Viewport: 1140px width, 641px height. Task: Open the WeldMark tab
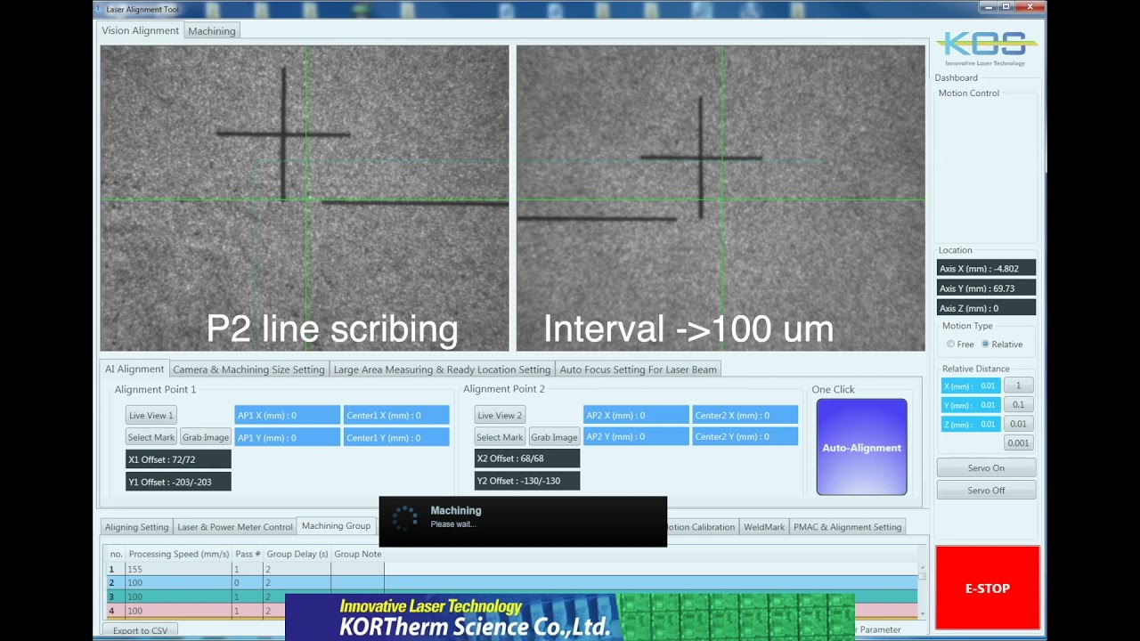click(x=764, y=527)
